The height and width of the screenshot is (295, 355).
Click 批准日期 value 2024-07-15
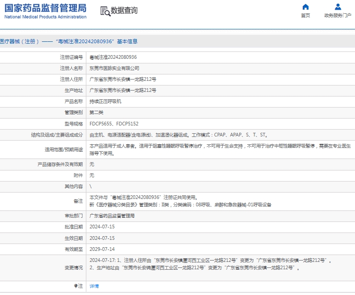click(102, 227)
